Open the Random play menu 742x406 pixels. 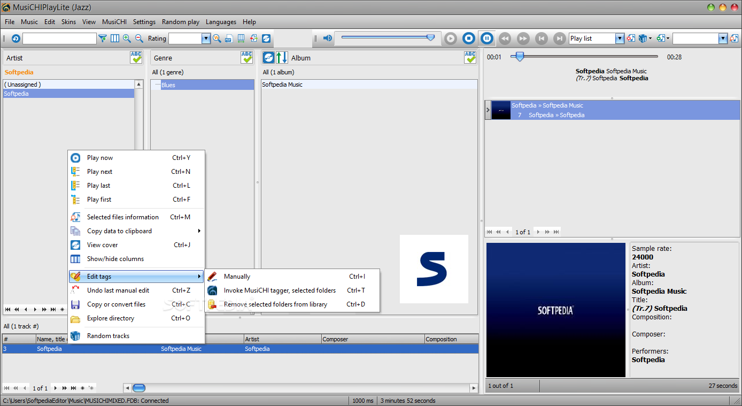[x=181, y=22]
